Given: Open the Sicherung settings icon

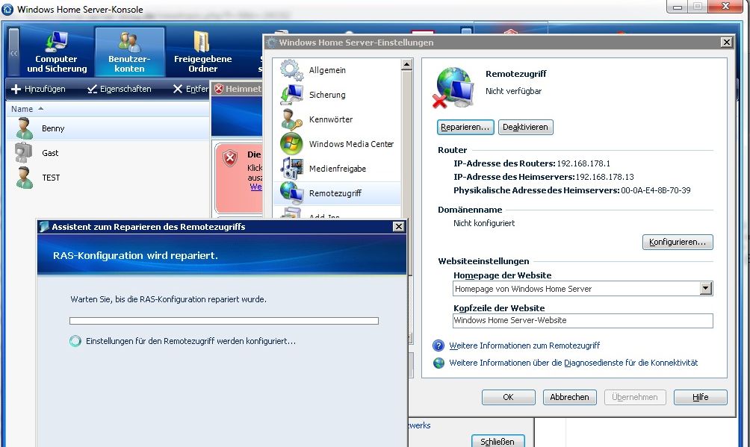Looking at the screenshot, I should 291,95.
